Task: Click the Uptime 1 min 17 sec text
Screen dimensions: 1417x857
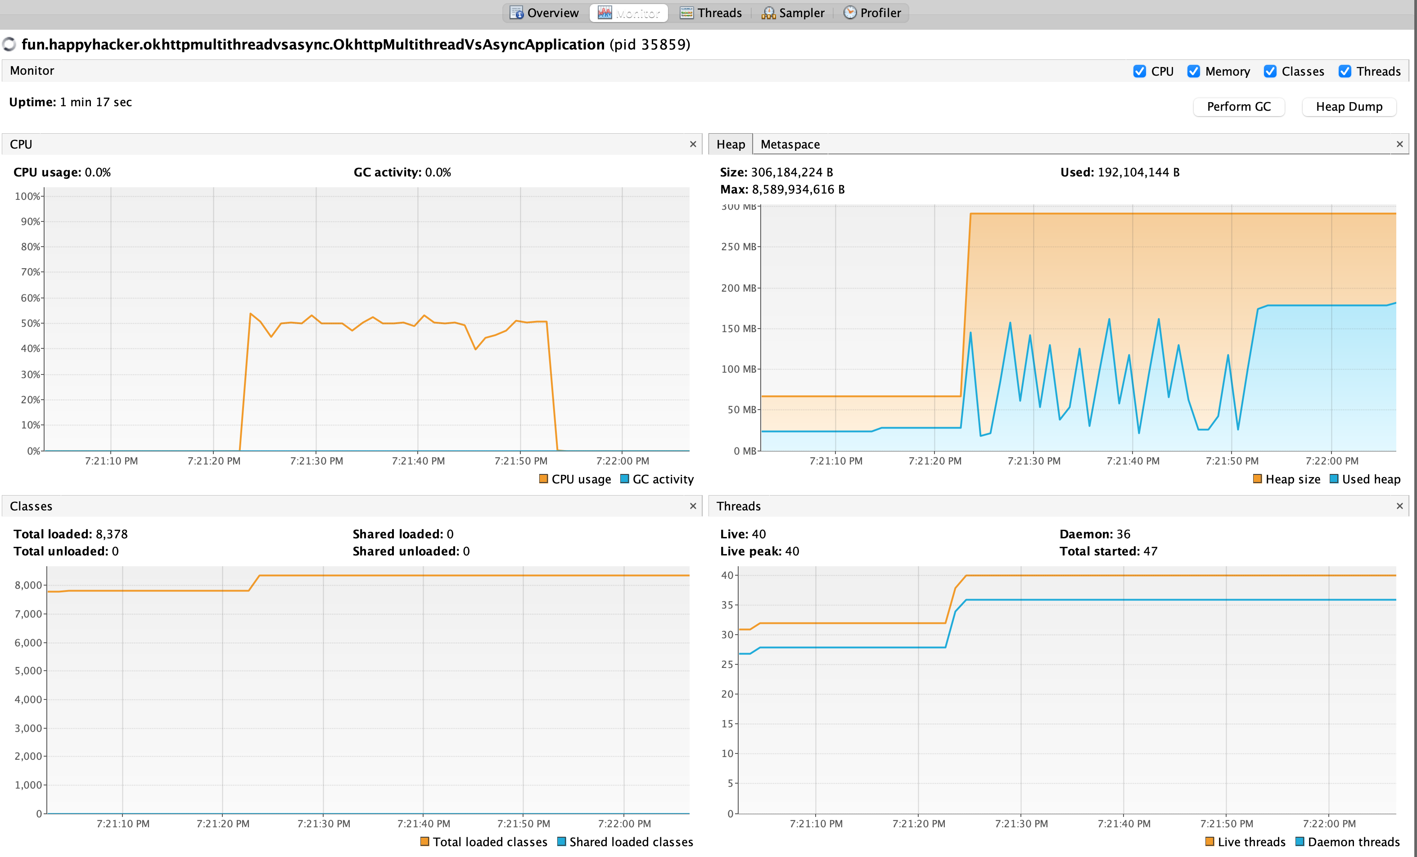Action: coord(70,102)
